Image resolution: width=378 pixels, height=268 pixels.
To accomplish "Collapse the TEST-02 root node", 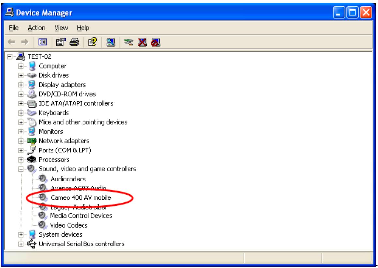I will point(10,57).
